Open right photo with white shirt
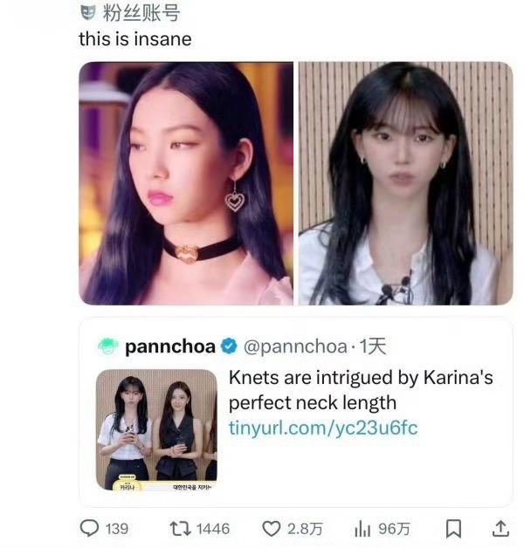The width and height of the screenshot is (524, 548). click(405, 183)
